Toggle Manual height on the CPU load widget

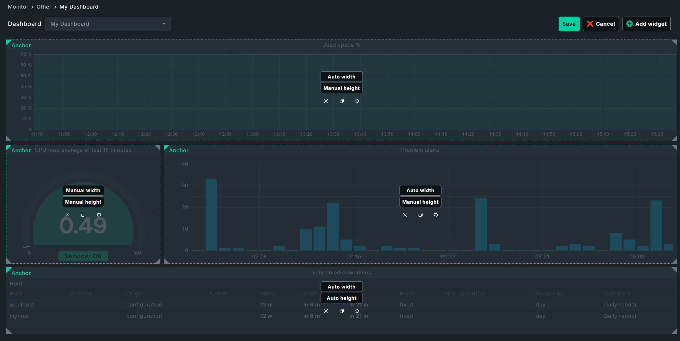click(83, 202)
